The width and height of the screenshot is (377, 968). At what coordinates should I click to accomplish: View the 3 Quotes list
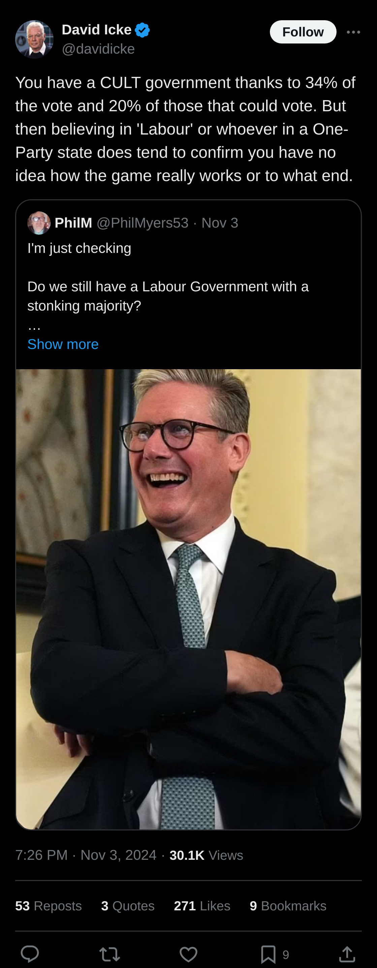128,906
